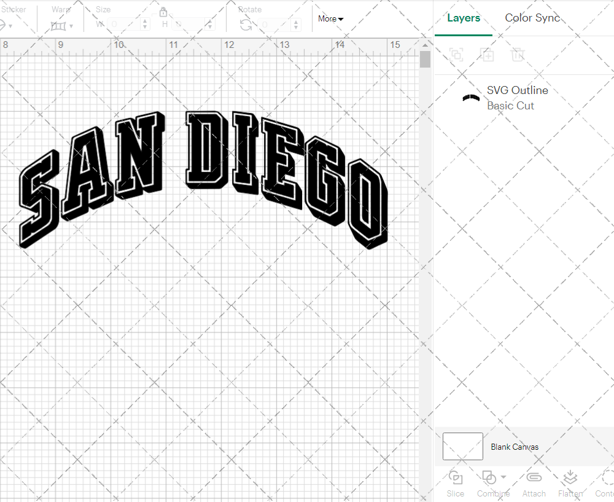Click the Contour tool

605,484
